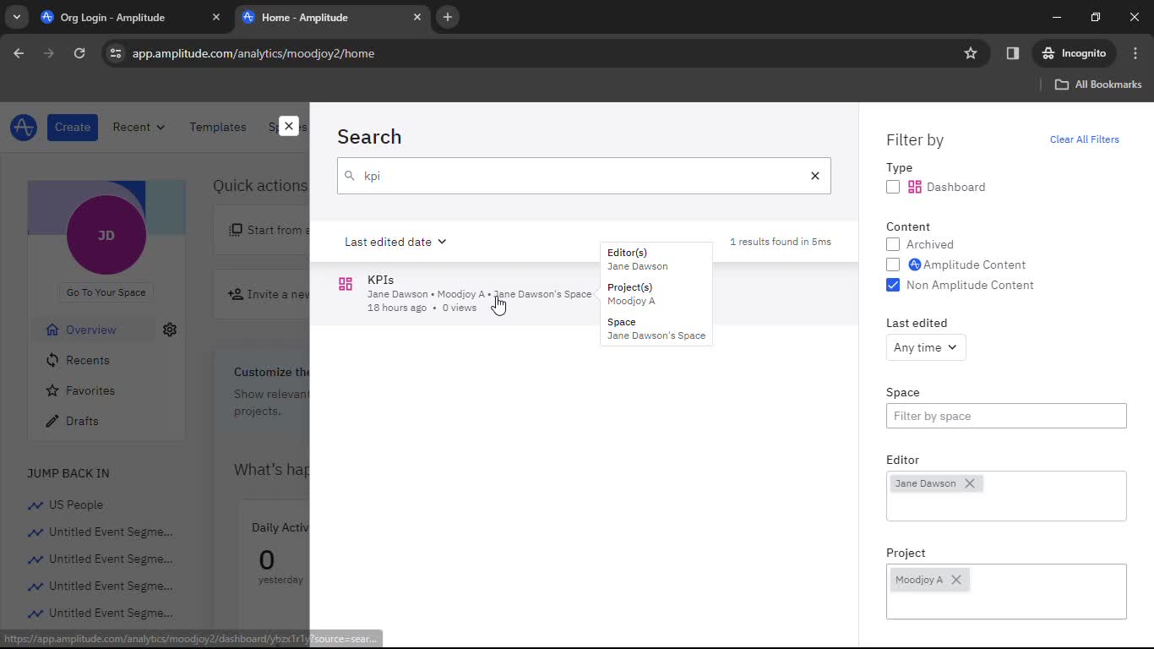
Task: Click Go To Your Space button
Action: pyautogui.click(x=106, y=292)
